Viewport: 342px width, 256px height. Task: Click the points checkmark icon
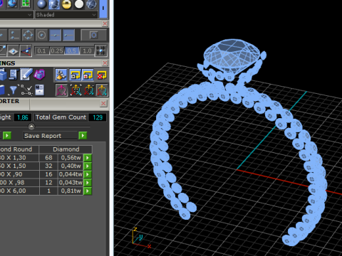[x=26, y=90]
